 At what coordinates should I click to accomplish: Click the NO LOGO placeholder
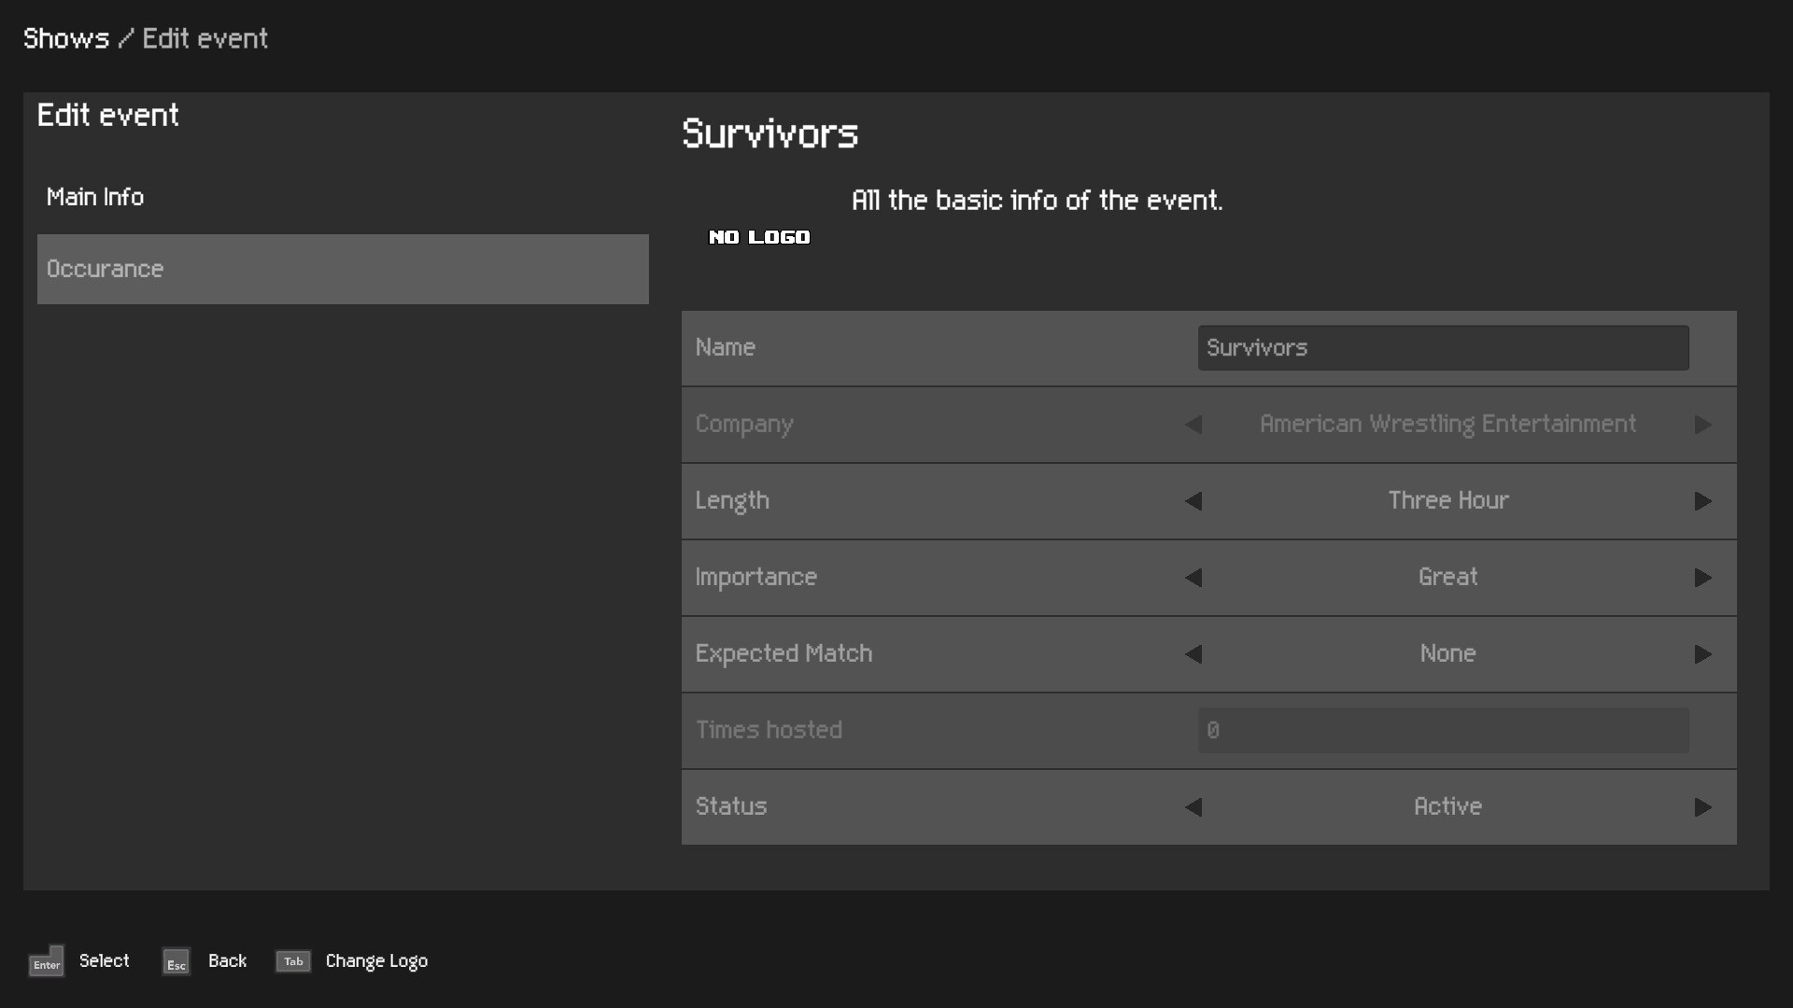758,236
